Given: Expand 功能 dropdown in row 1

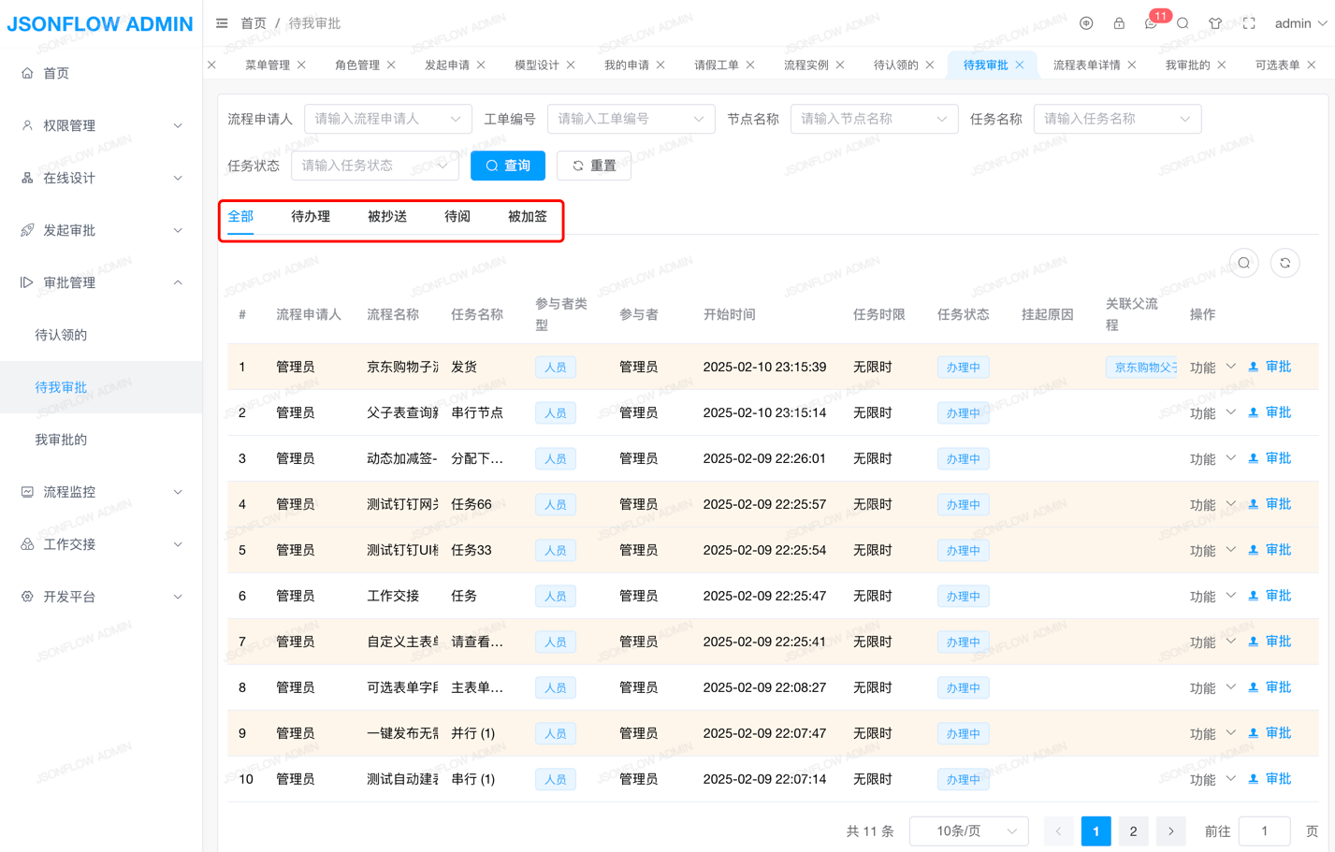Looking at the screenshot, I should tap(1212, 368).
